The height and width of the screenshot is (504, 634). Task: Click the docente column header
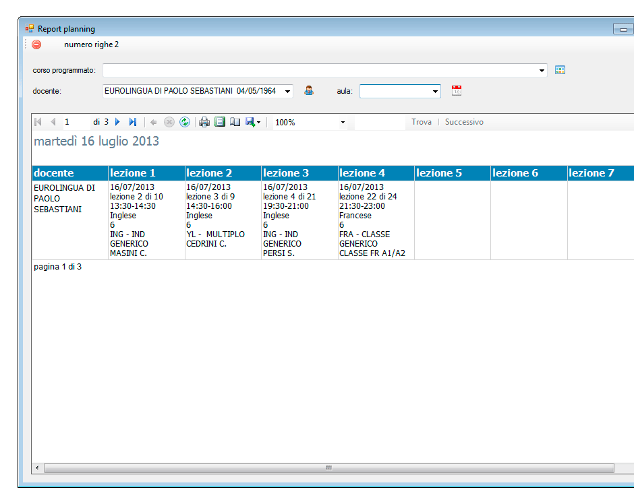[70, 173]
